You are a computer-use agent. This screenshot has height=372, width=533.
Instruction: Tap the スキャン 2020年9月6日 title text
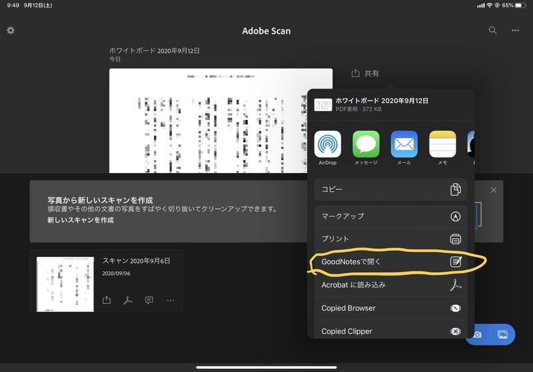[x=137, y=261]
